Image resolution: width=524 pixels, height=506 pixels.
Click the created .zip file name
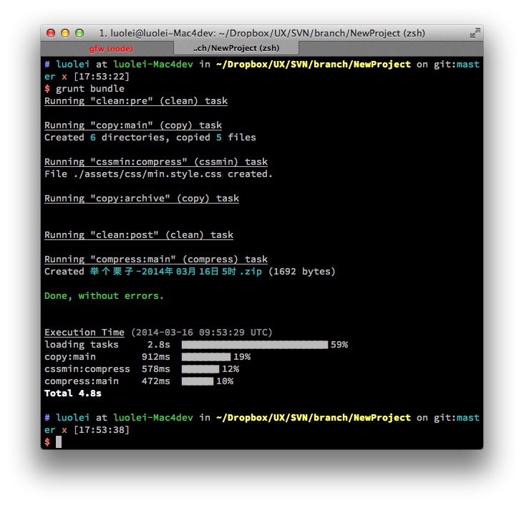point(176,272)
